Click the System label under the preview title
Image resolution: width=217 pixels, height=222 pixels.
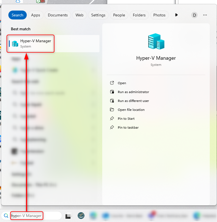pos(156,65)
